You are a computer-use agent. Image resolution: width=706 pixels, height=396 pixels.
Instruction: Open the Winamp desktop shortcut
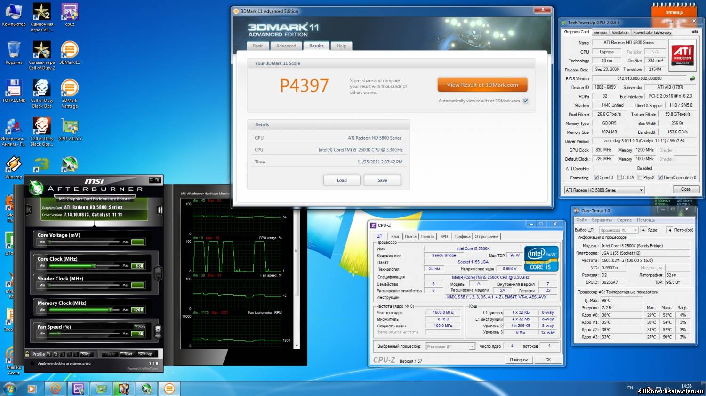point(14,167)
